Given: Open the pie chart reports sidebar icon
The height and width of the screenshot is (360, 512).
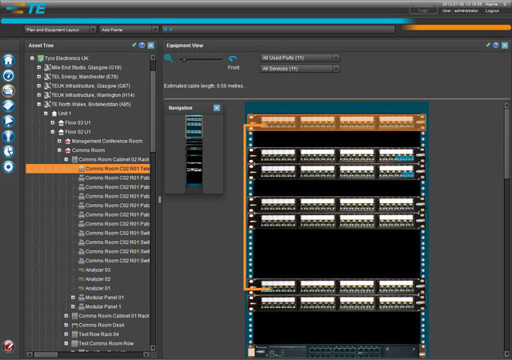Looking at the screenshot, I should [x=9, y=151].
